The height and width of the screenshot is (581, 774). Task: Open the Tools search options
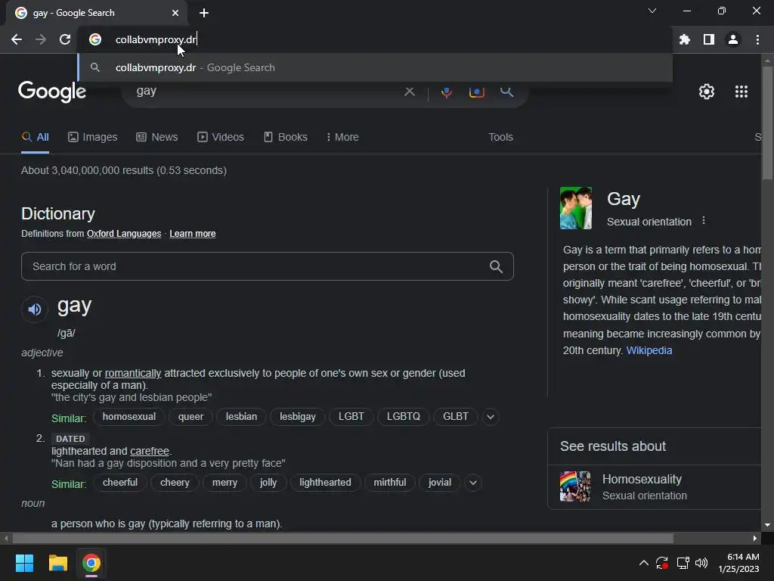pyautogui.click(x=500, y=138)
